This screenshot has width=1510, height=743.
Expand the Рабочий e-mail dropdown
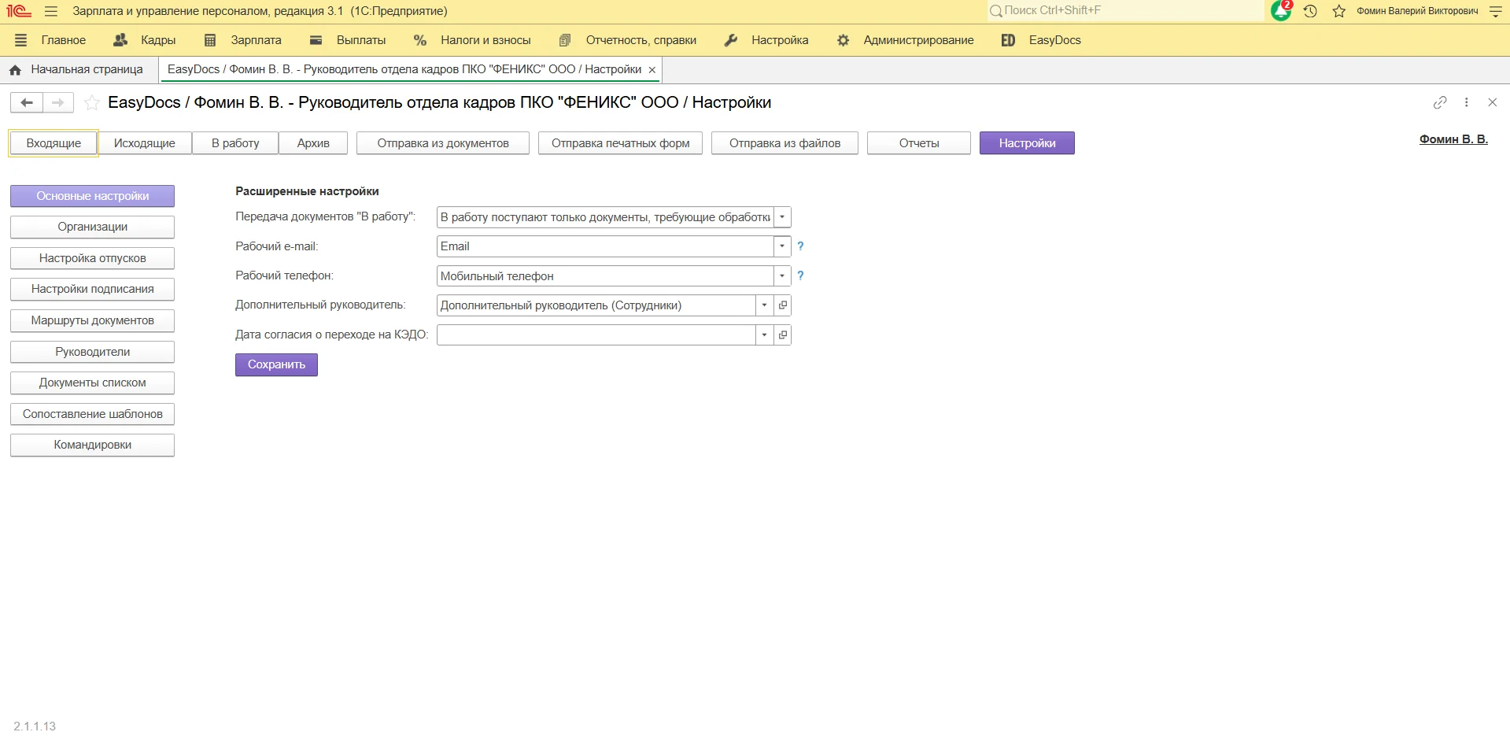(782, 246)
